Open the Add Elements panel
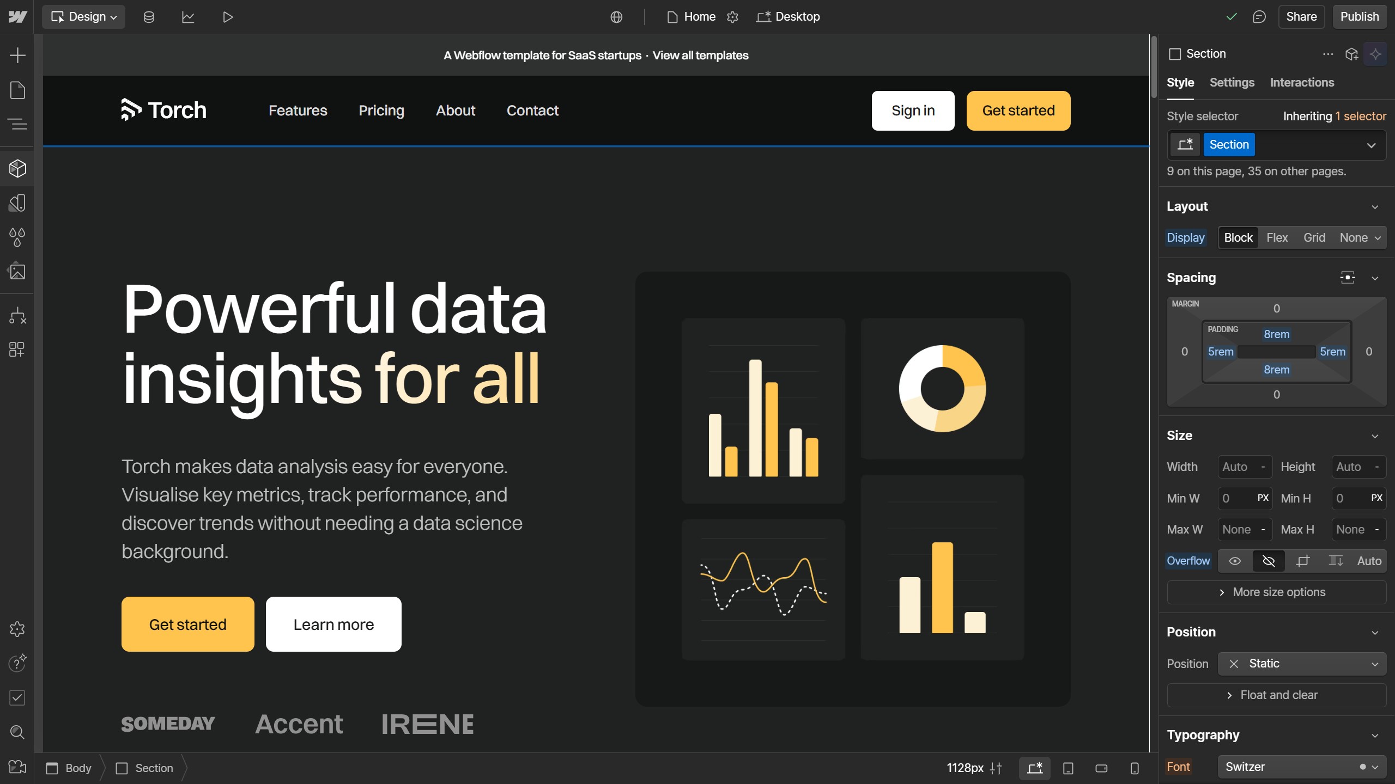This screenshot has width=1395, height=784. [x=17, y=55]
